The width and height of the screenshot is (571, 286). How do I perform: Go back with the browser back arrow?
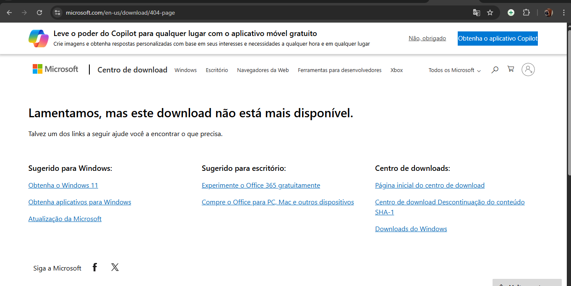coord(9,13)
